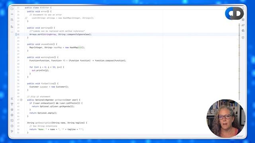The image size is (255, 143).
Task: Click line number 21 in the gutter
Action: (18, 35)
